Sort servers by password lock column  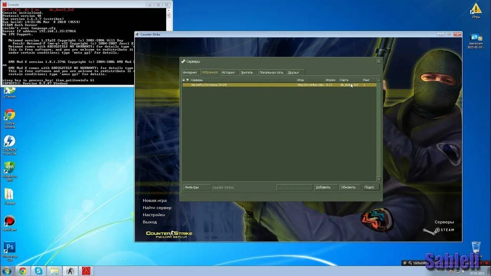[184, 80]
